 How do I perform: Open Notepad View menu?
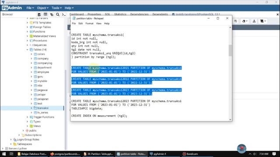pyautogui.click(x=98, y=24)
